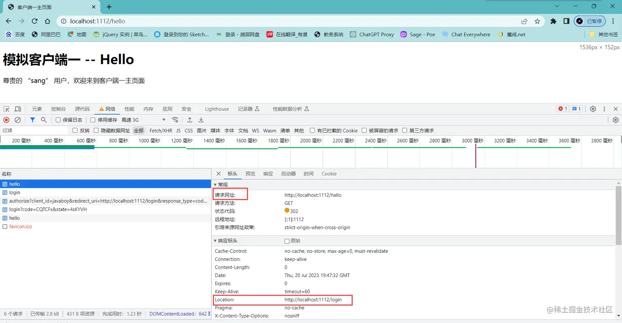The image size is (622, 323).
Task: Open the 在线翻译_有道 bookmark
Action: (x=287, y=35)
